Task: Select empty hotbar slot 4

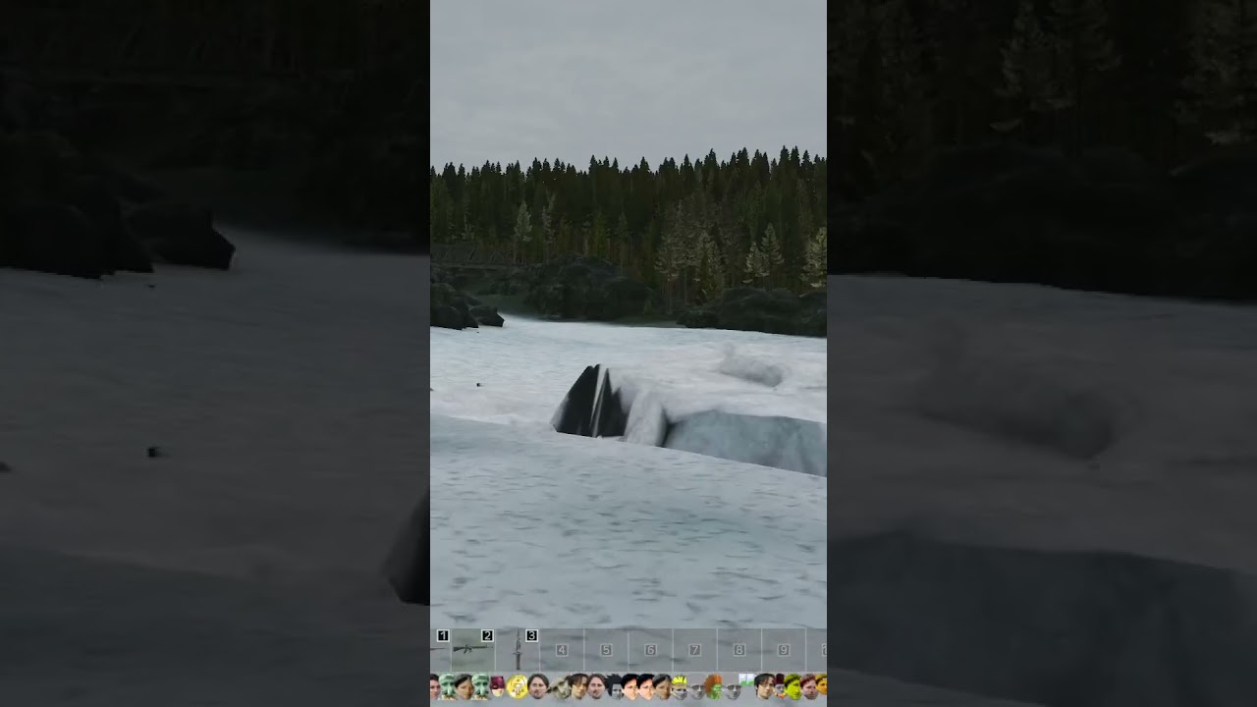Action: (562, 650)
